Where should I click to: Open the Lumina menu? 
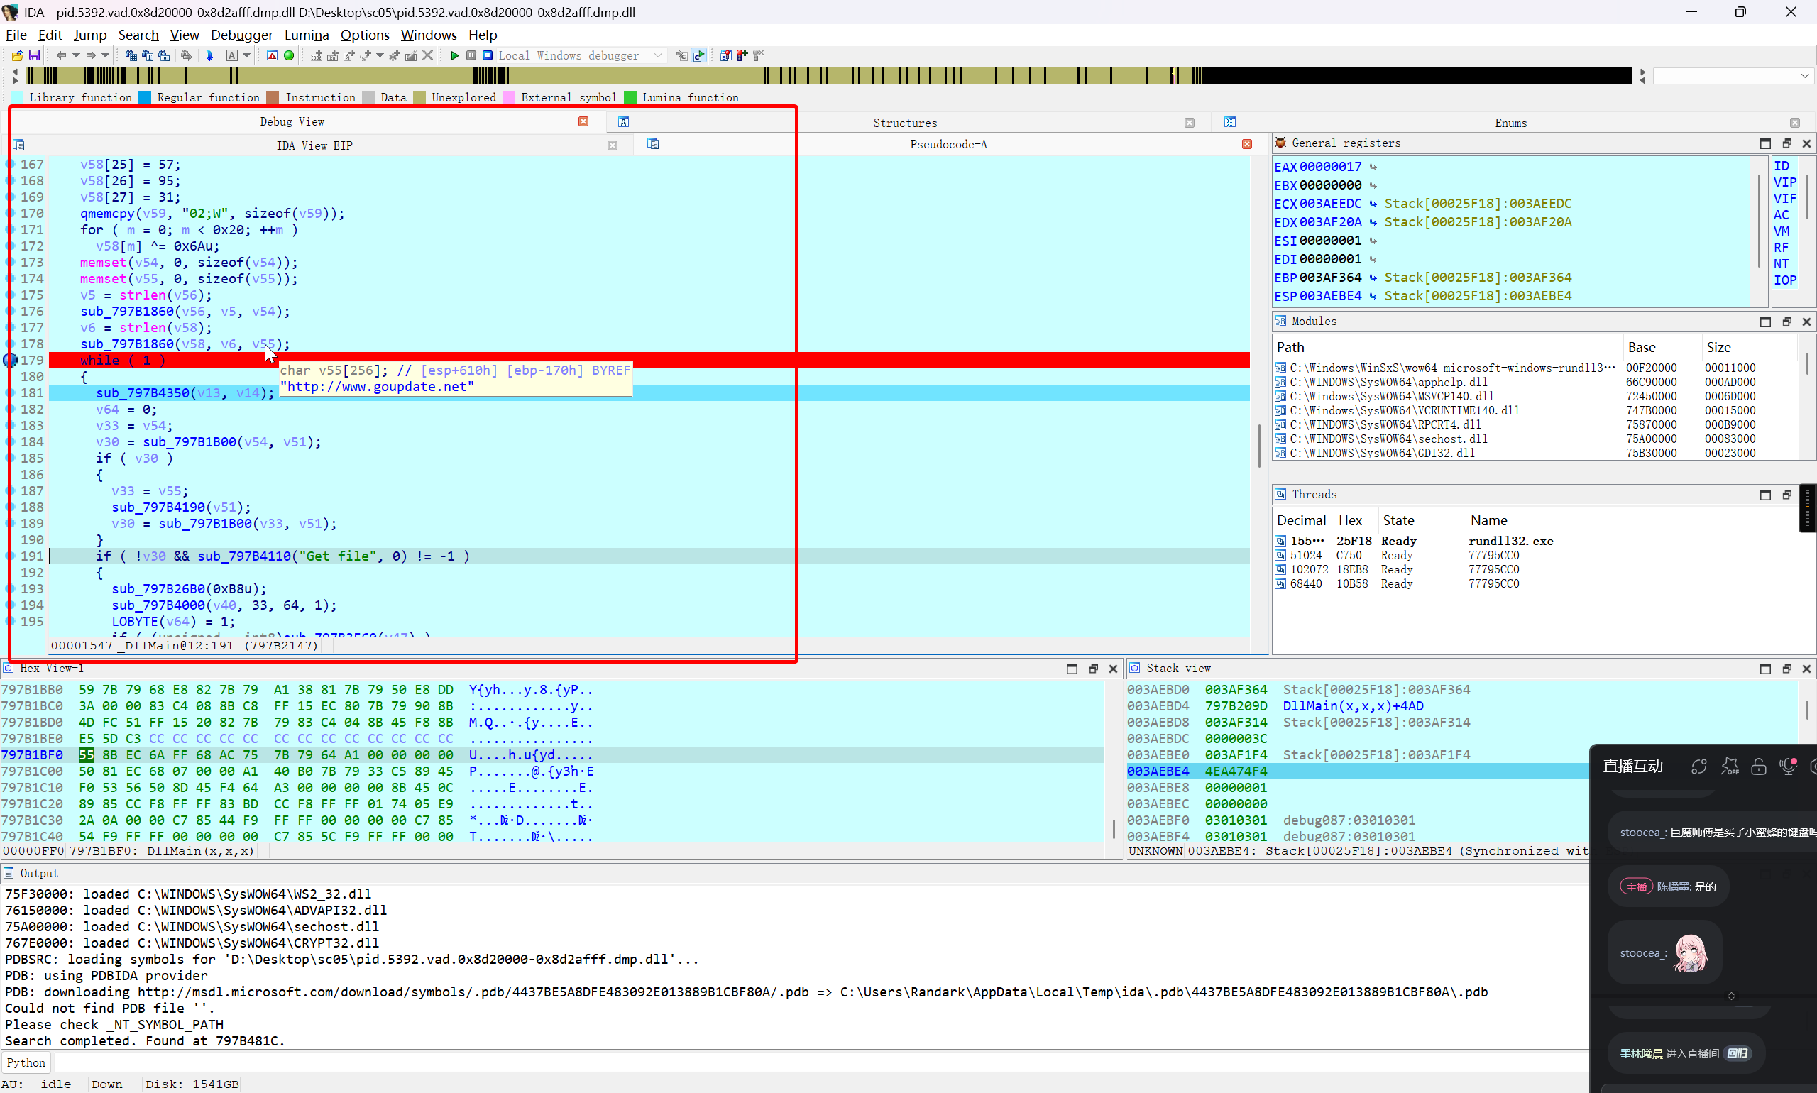[x=307, y=35]
